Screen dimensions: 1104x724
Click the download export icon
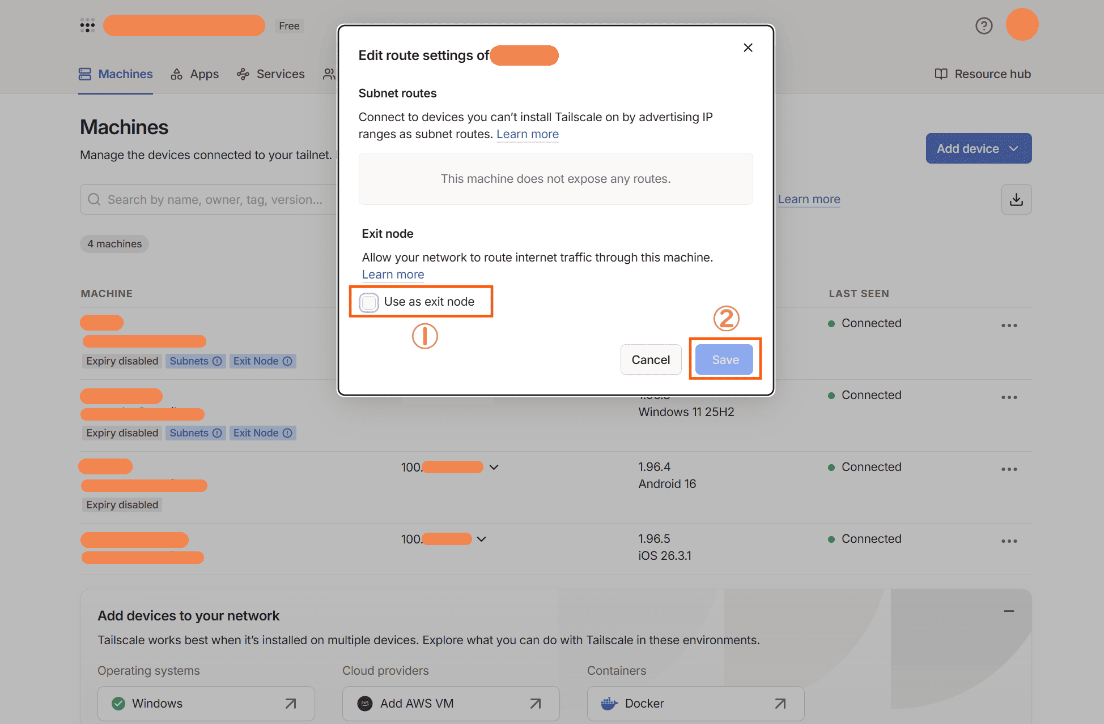pyautogui.click(x=1016, y=199)
